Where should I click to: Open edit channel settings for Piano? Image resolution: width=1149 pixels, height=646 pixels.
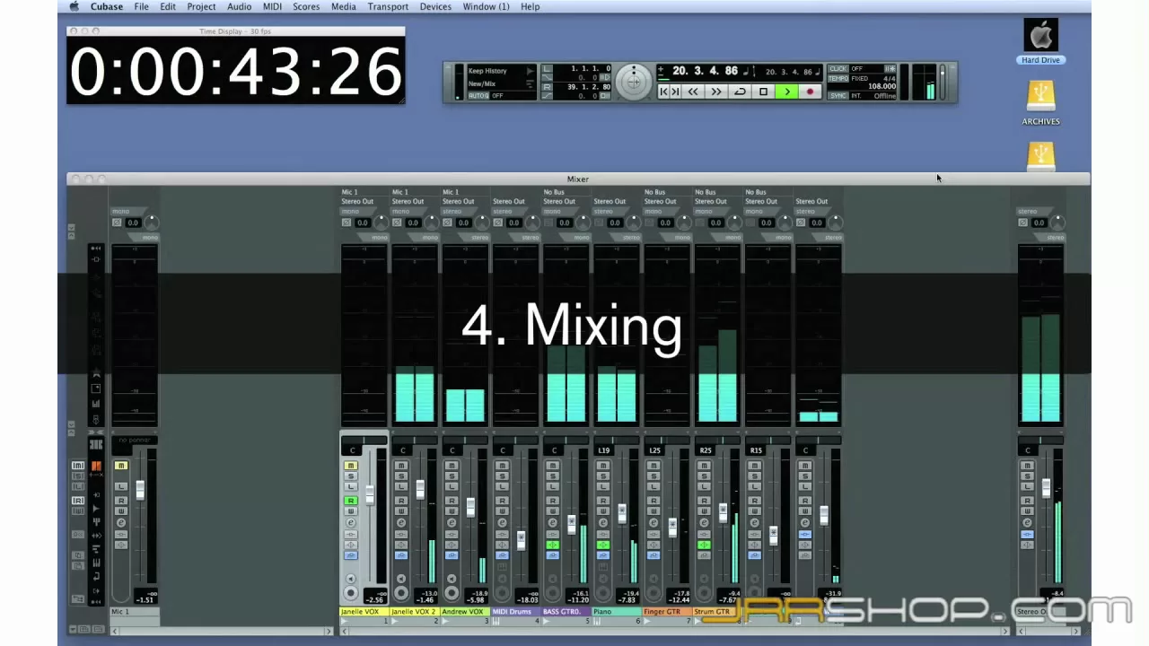(x=603, y=523)
